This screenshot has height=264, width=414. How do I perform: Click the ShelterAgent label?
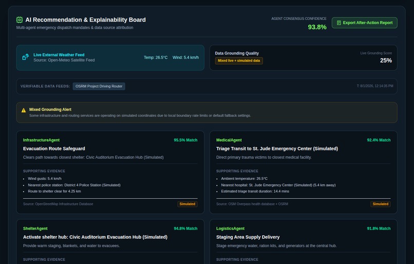click(35, 229)
